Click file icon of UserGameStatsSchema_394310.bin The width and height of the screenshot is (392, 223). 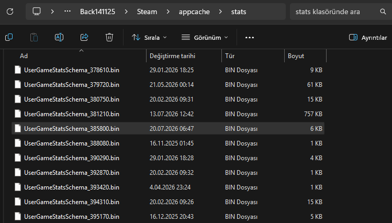18,202
